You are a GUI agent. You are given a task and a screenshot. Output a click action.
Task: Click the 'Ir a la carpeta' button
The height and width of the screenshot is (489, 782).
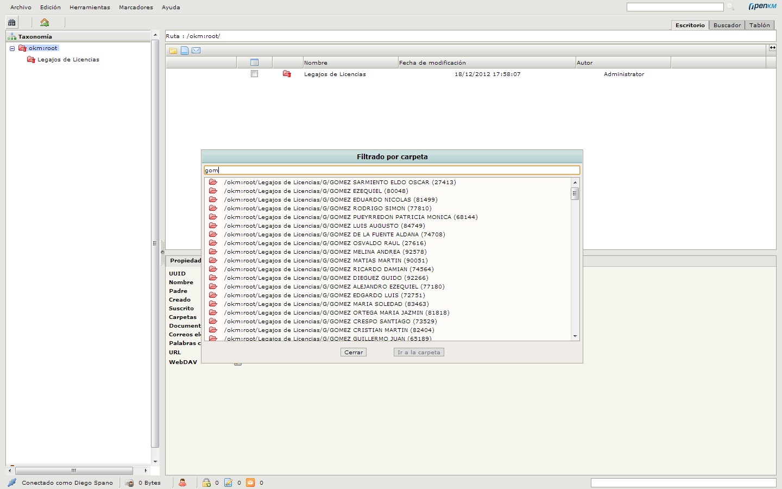coord(419,352)
